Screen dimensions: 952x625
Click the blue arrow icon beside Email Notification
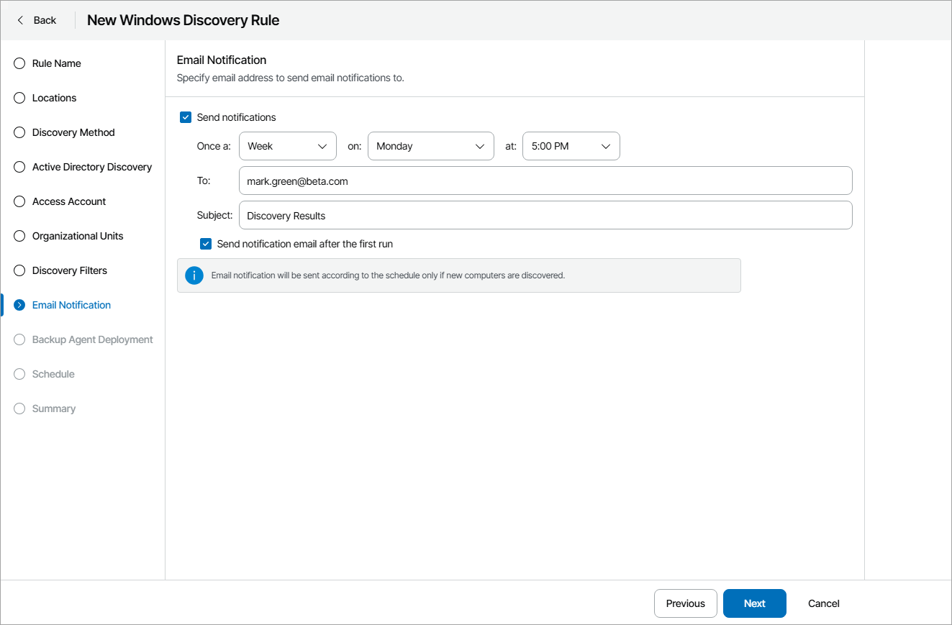(19, 304)
